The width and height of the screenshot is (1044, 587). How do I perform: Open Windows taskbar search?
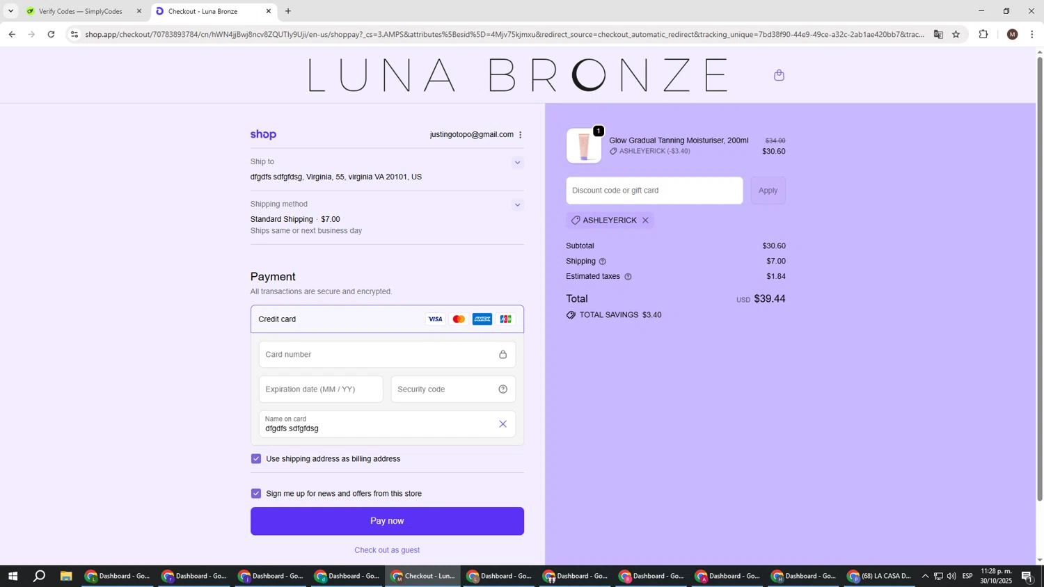(40, 576)
